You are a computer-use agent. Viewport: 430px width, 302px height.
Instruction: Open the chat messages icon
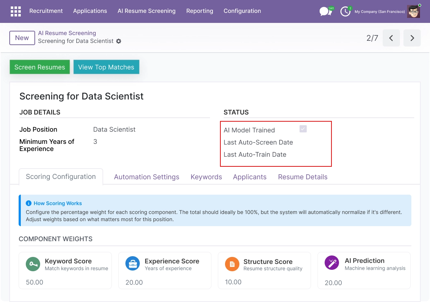[x=325, y=11]
